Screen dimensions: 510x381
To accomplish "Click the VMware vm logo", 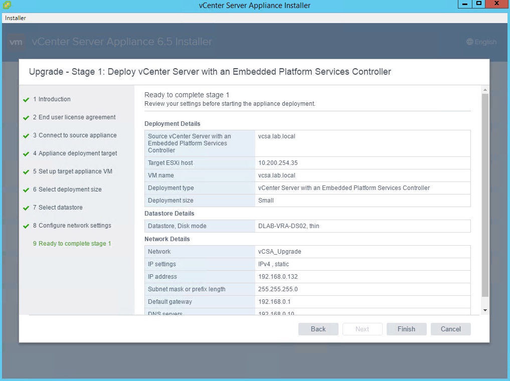I will point(16,42).
